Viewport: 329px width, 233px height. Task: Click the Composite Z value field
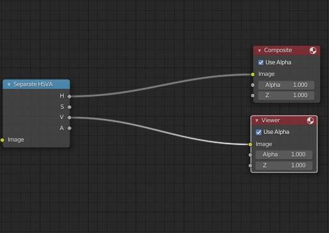[x=287, y=95]
